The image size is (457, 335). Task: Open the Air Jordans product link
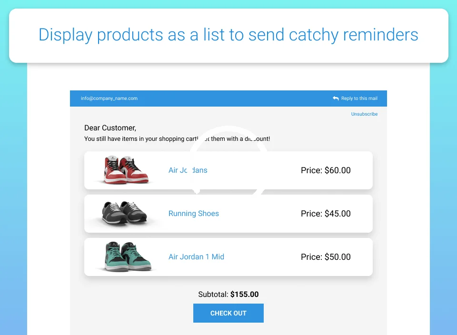[x=188, y=170]
